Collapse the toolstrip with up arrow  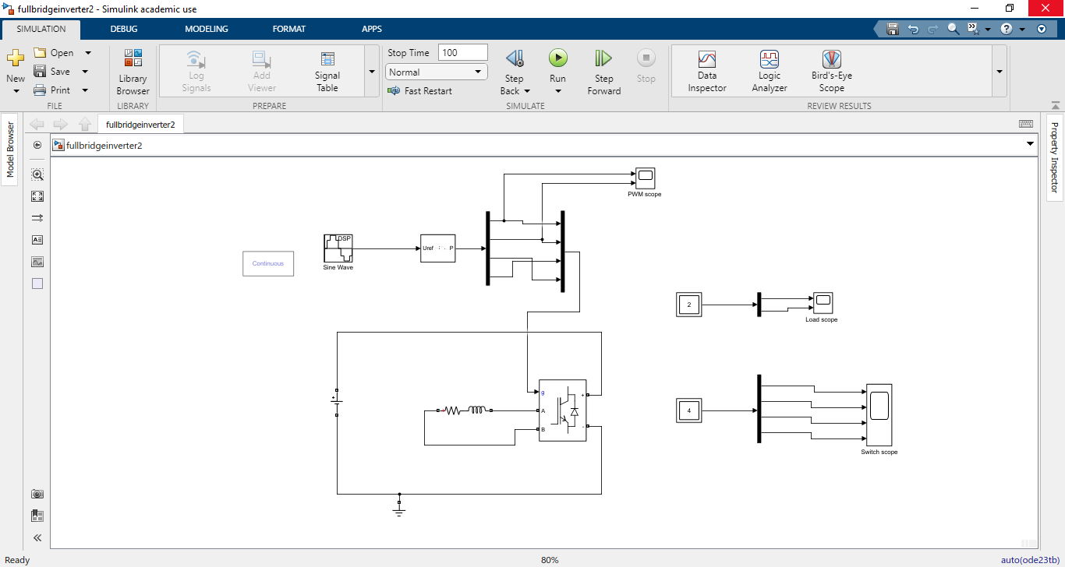pyautogui.click(x=1055, y=106)
